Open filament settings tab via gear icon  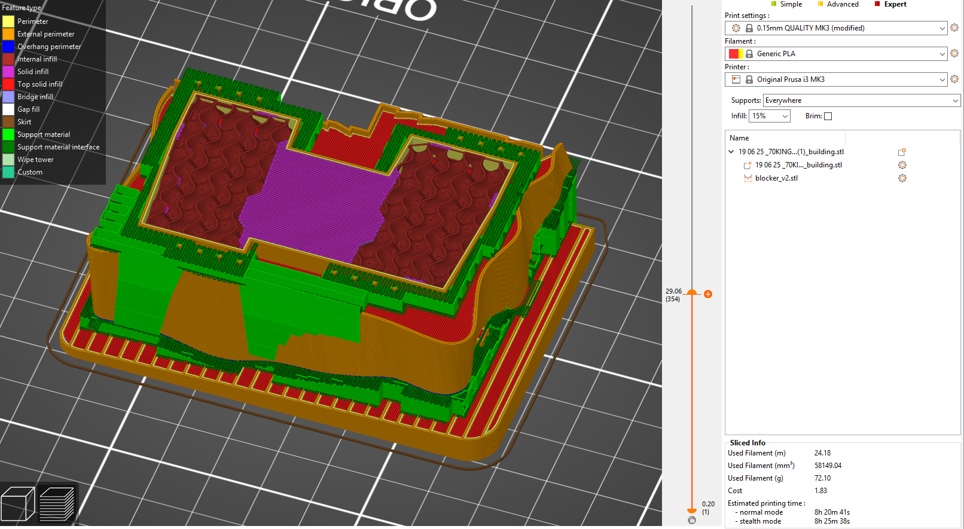point(954,53)
